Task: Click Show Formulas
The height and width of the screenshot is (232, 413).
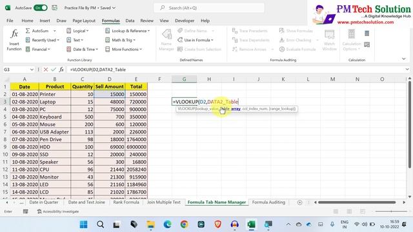Action: (296, 31)
